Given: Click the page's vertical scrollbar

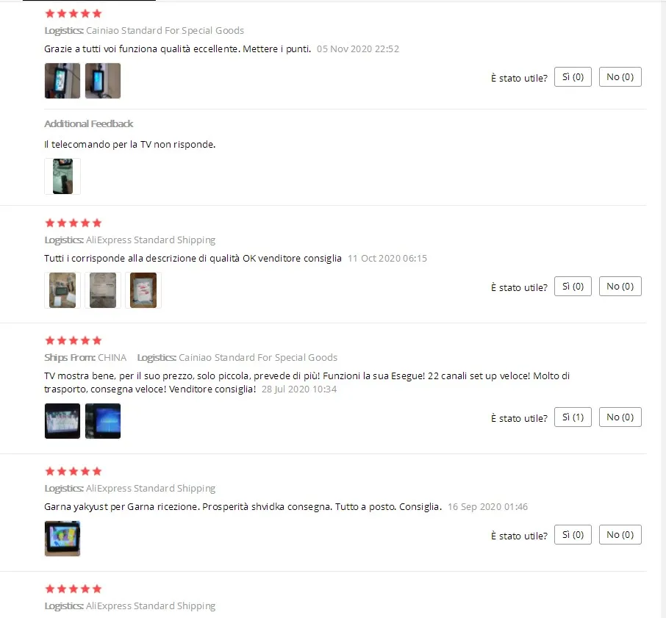Looking at the screenshot, I should tap(662, 309).
